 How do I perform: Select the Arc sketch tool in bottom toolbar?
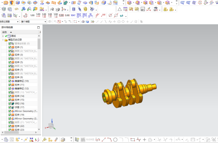click(x=110, y=139)
